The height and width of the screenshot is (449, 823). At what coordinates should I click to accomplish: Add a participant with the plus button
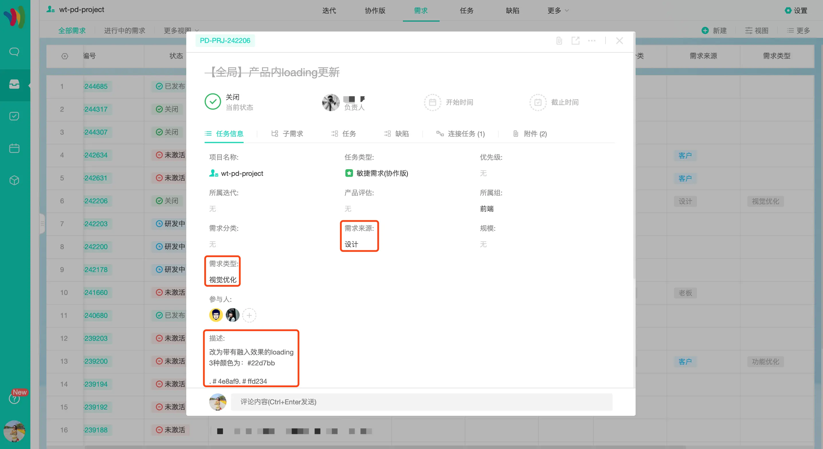[x=249, y=315]
